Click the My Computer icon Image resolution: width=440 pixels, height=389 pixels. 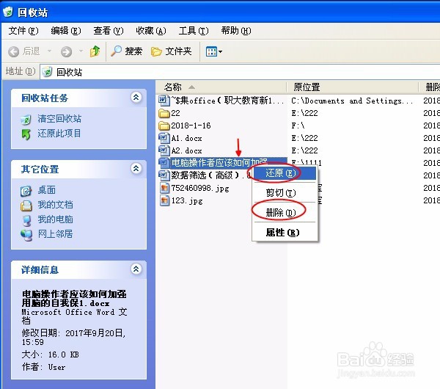(x=26, y=221)
